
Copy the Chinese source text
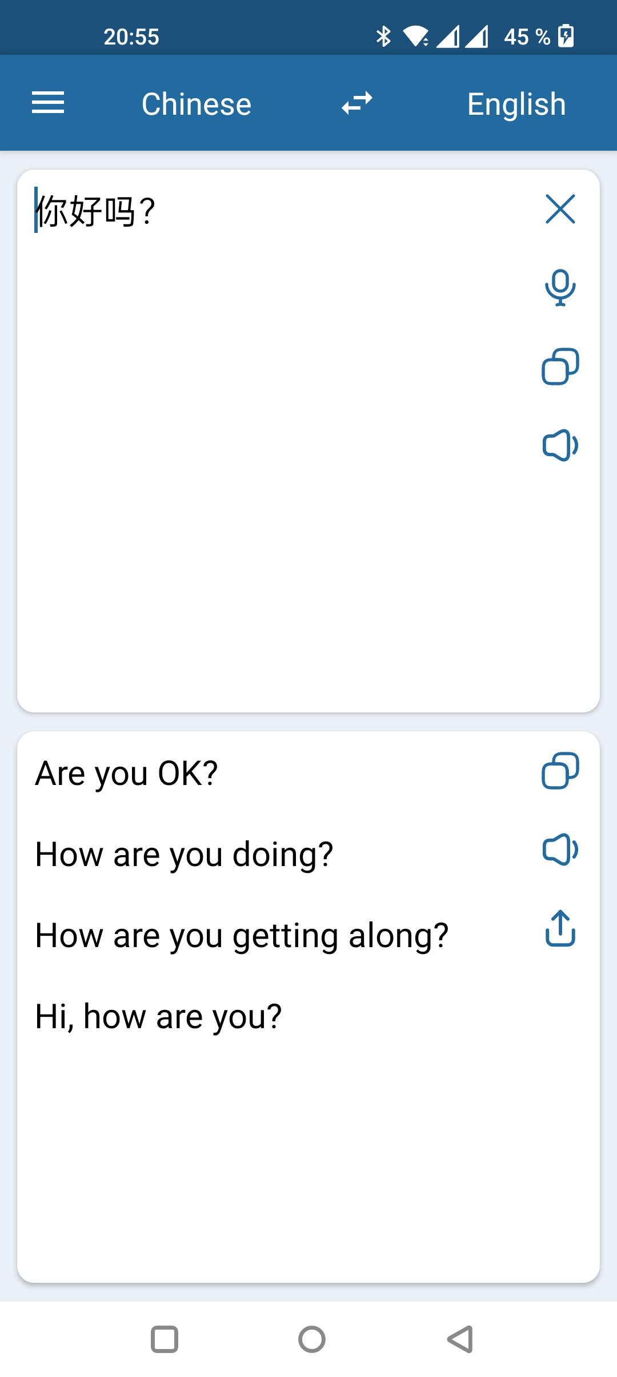click(x=560, y=367)
